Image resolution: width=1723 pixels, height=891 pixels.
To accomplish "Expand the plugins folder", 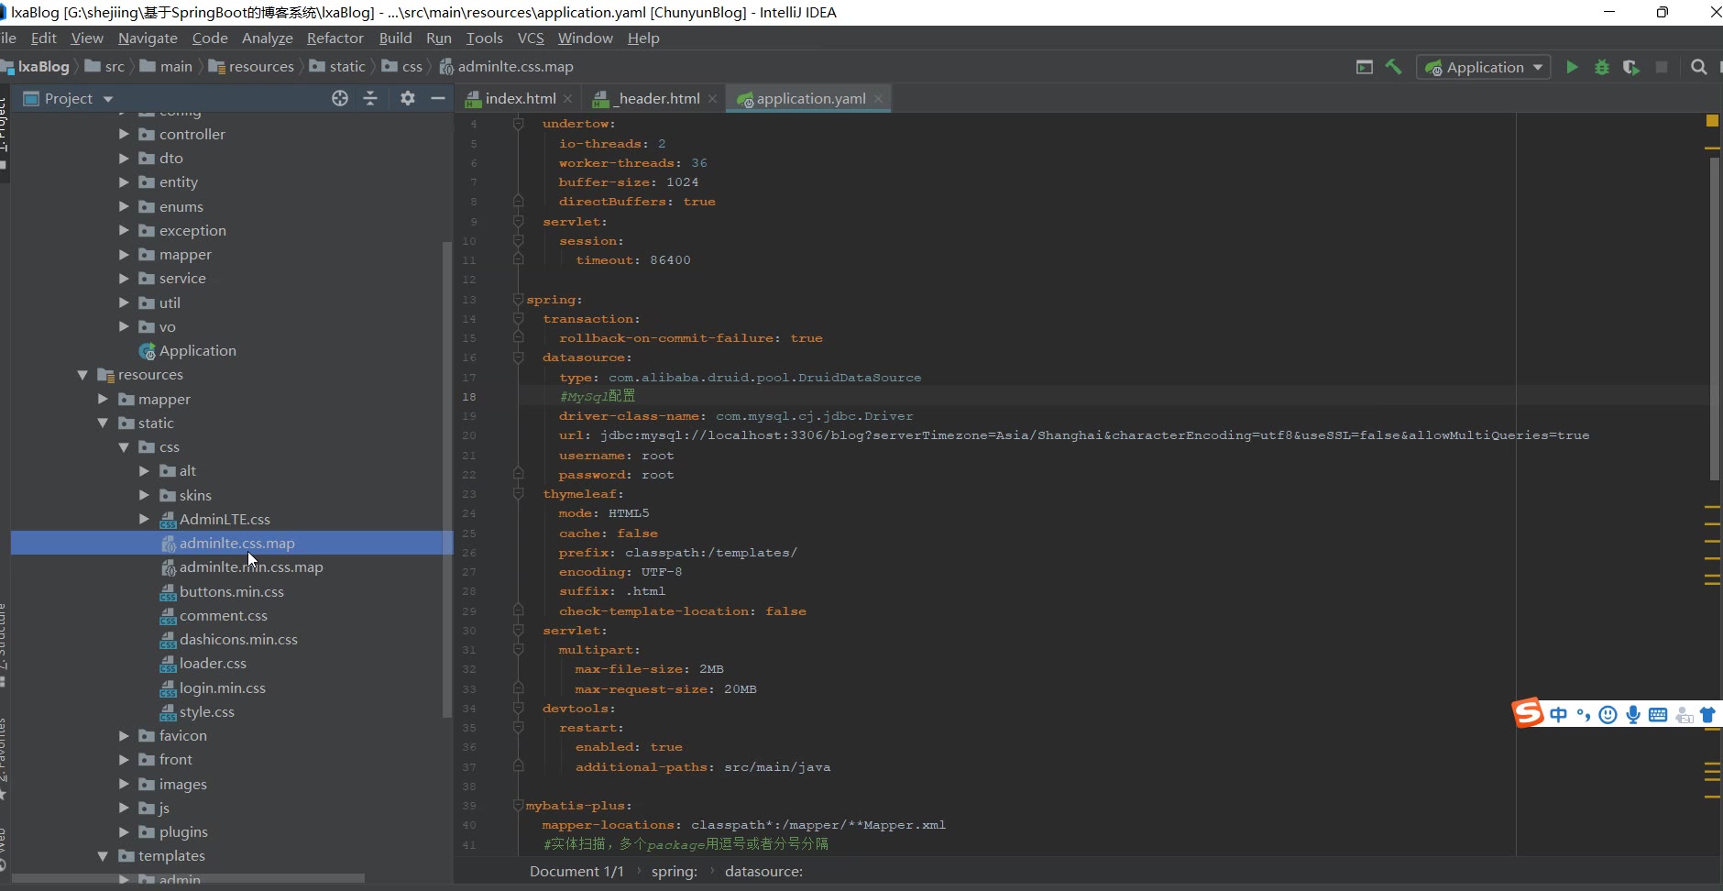I will 124,832.
